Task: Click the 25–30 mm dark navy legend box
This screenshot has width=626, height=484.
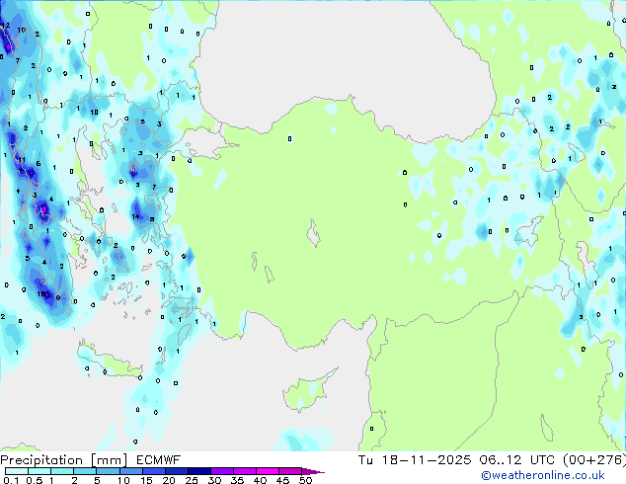Action: click(198, 471)
